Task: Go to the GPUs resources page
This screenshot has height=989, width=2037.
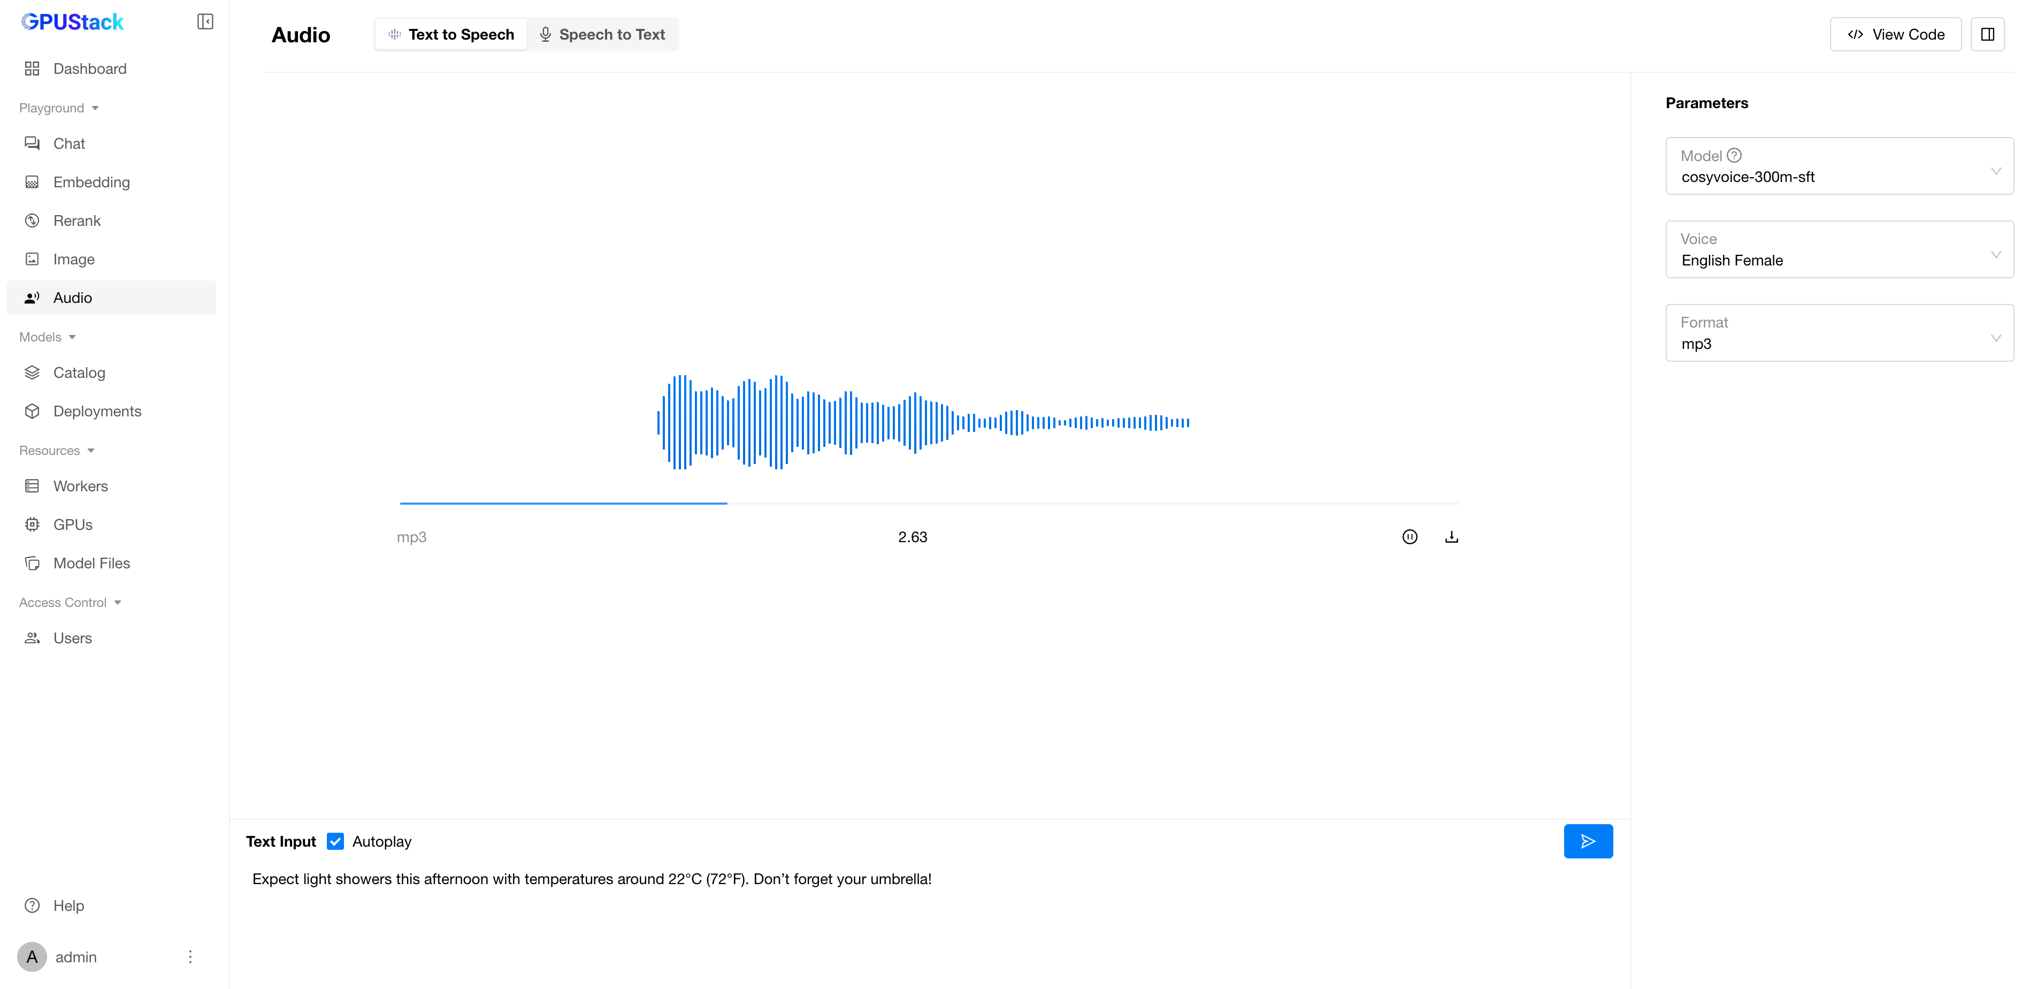Action: click(x=73, y=524)
